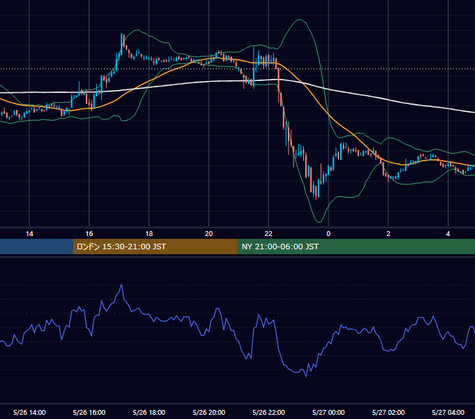Click the 5/27 02:00 timestamp label
Viewport: 475px width, 419px height.
click(x=388, y=412)
